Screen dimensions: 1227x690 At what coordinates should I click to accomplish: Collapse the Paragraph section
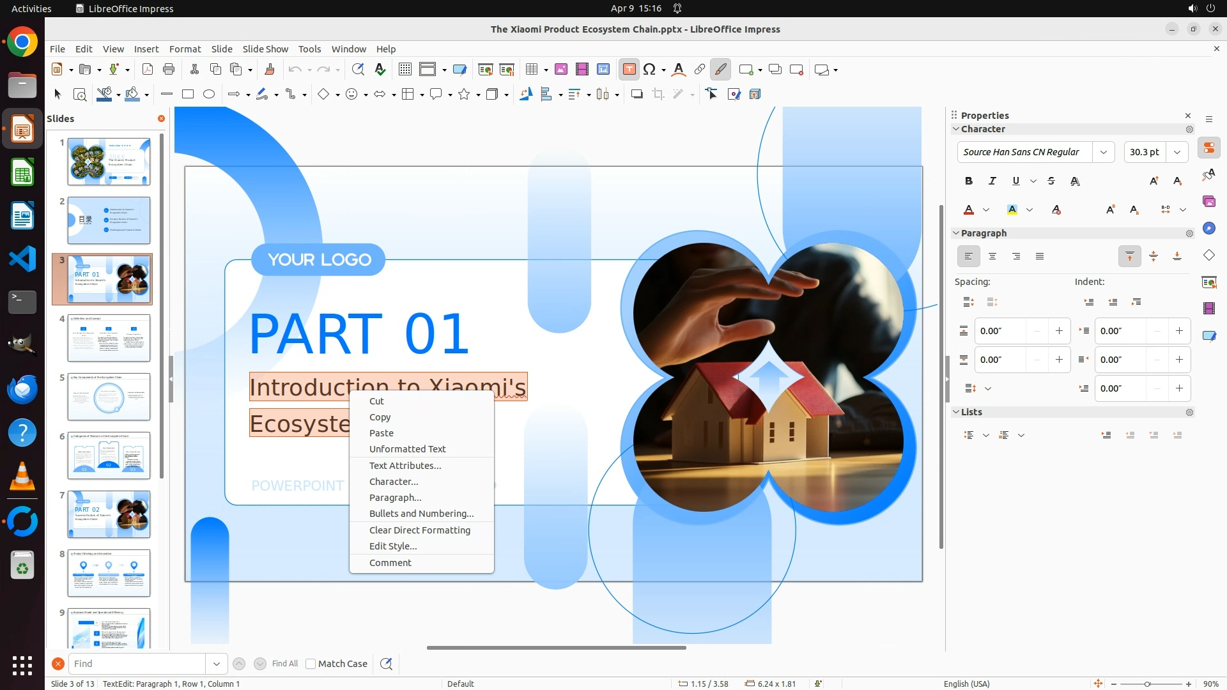tap(956, 233)
